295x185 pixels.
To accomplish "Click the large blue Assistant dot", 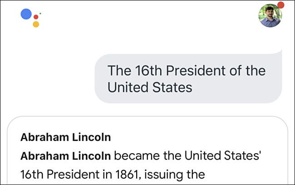I will [x=26, y=14].
